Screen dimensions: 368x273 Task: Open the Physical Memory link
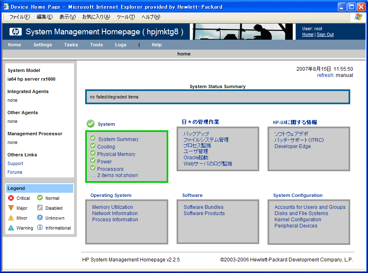click(x=116, y=154)
